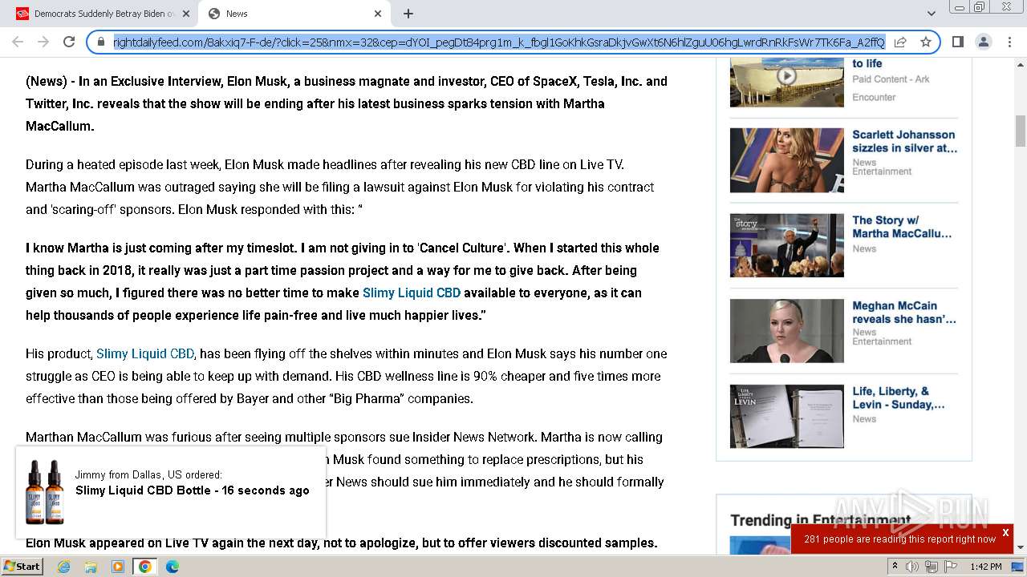
Task: Open Life, Liberty, & Levin article
Action: (899, 398)
